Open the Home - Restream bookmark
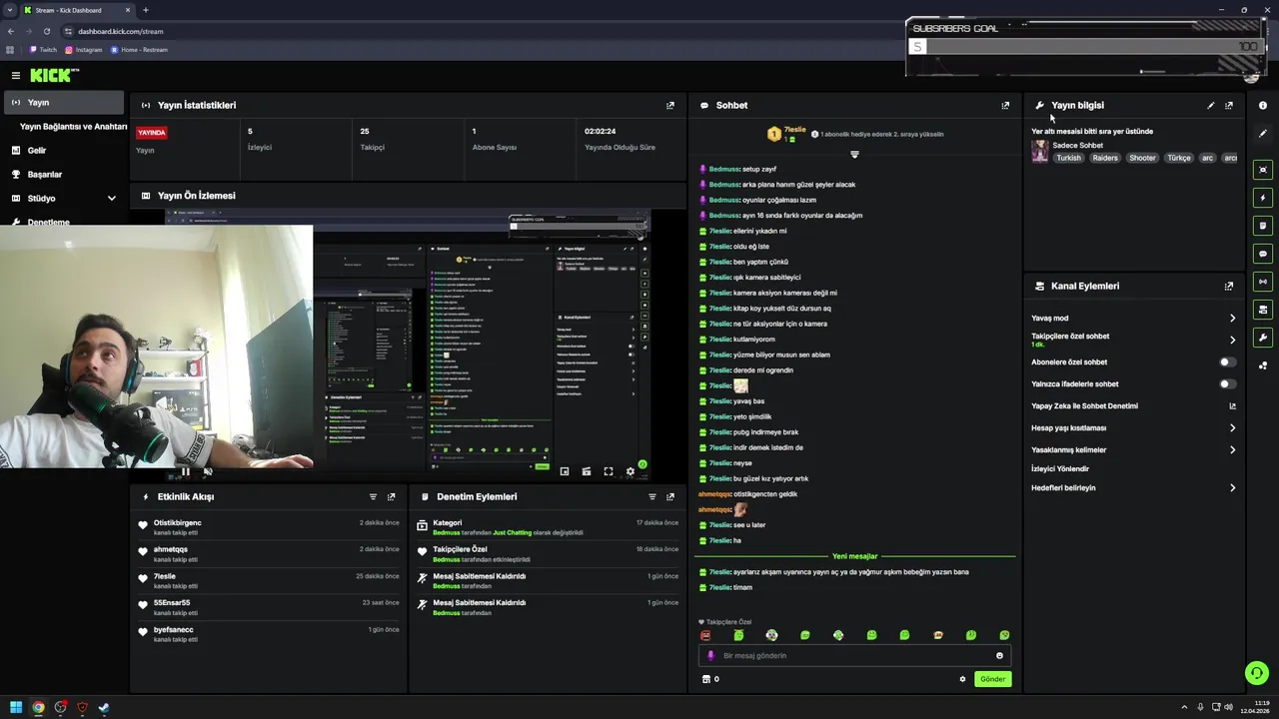The height and width of the screenshot is (719, 1279). pos(139,50)
